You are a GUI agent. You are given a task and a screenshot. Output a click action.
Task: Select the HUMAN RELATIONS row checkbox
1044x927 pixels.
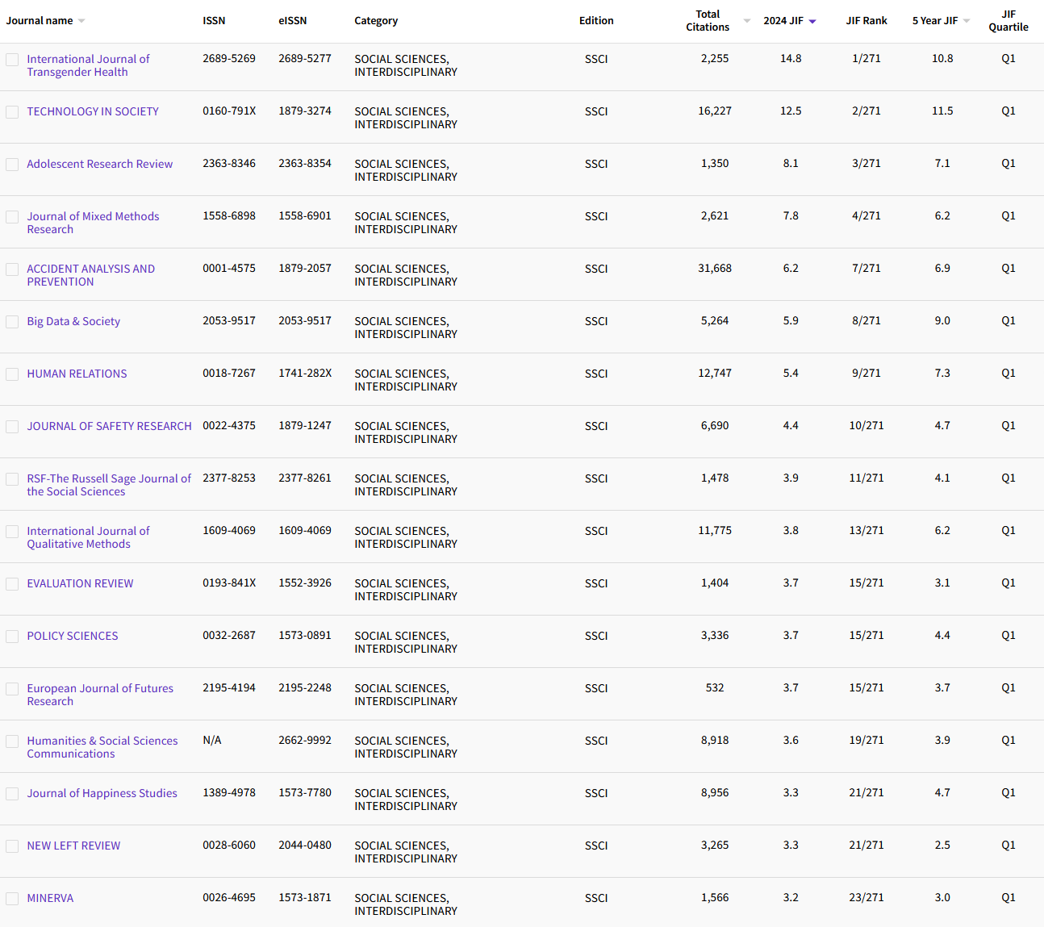point(12,374)
